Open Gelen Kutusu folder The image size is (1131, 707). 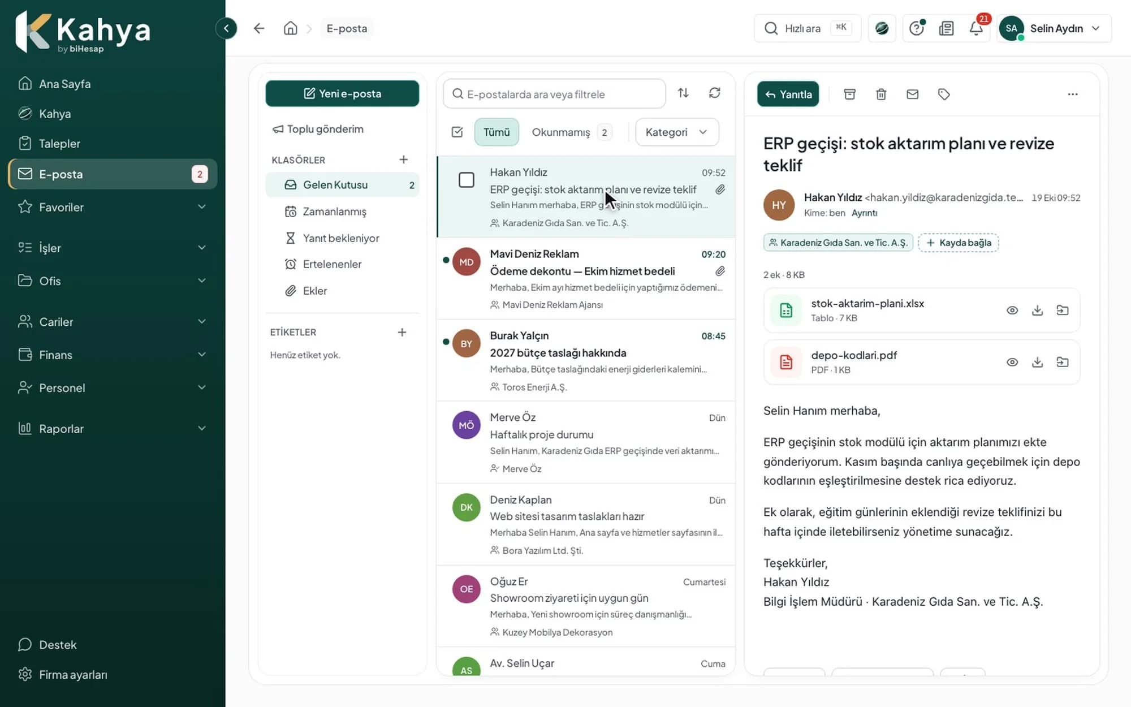pyautogui.click(x=342, y=185)
